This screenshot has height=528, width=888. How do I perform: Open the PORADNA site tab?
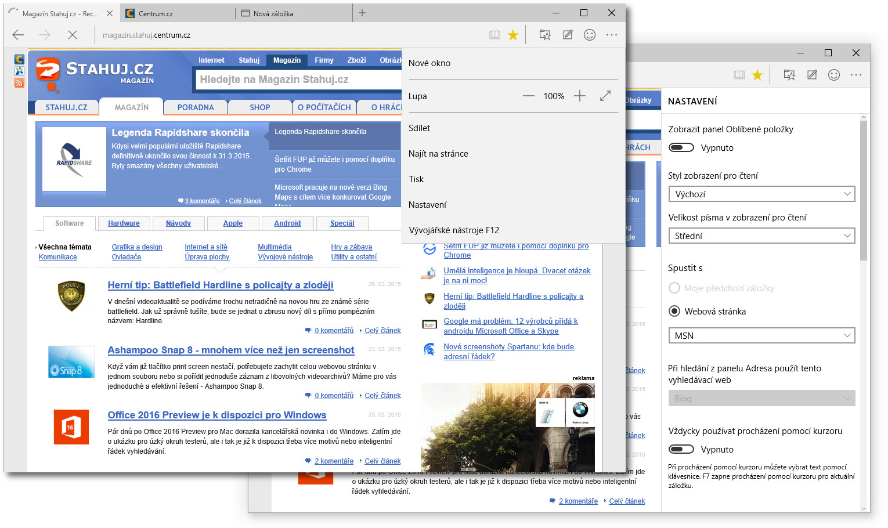pos(196,107)
